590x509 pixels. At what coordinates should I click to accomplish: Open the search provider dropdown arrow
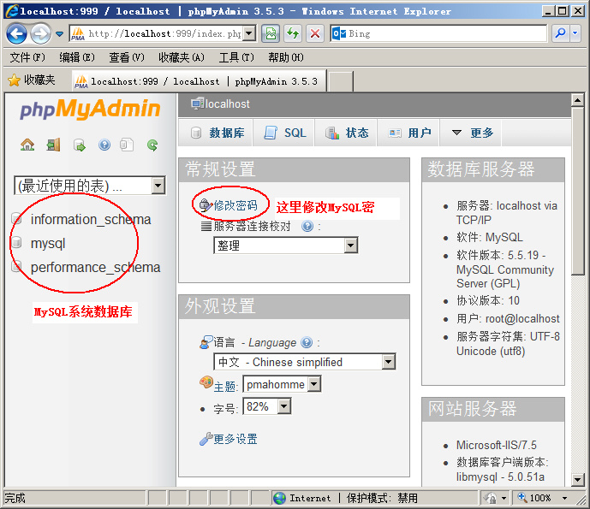[x=575, y=33]
